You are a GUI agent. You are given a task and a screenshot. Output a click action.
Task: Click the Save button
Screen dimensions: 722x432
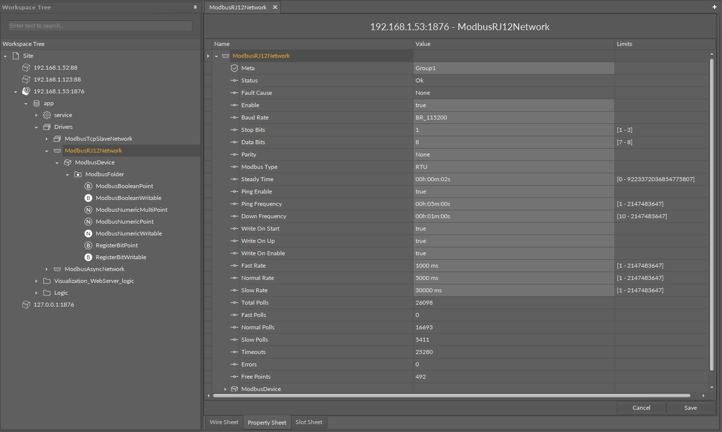coord(690,408)
